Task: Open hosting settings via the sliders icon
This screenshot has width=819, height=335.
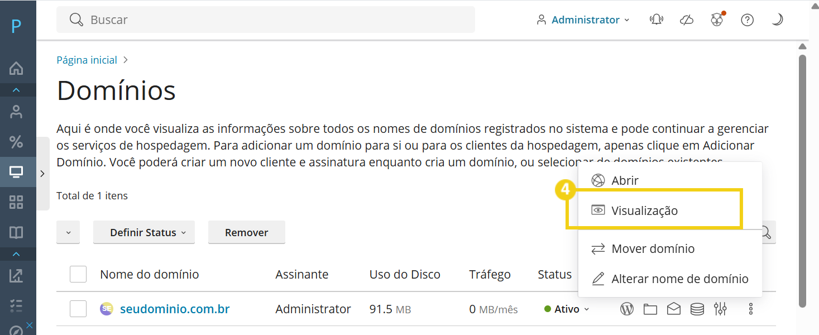Action: pyautogui.click(x=720, y=308)
